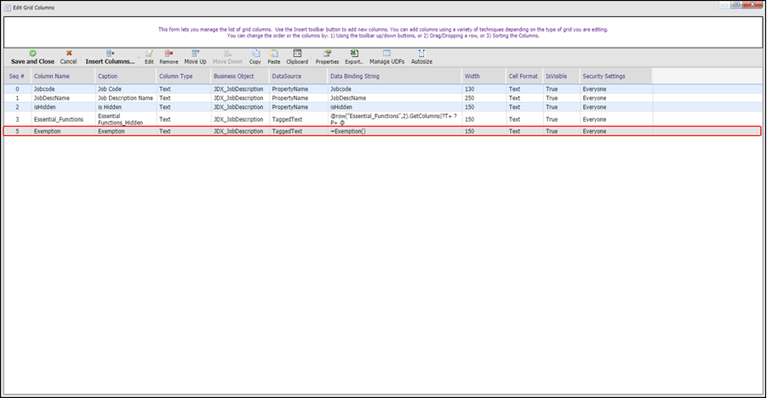
Task: Sort by the Column Name header
Action: tap(62, 77)
